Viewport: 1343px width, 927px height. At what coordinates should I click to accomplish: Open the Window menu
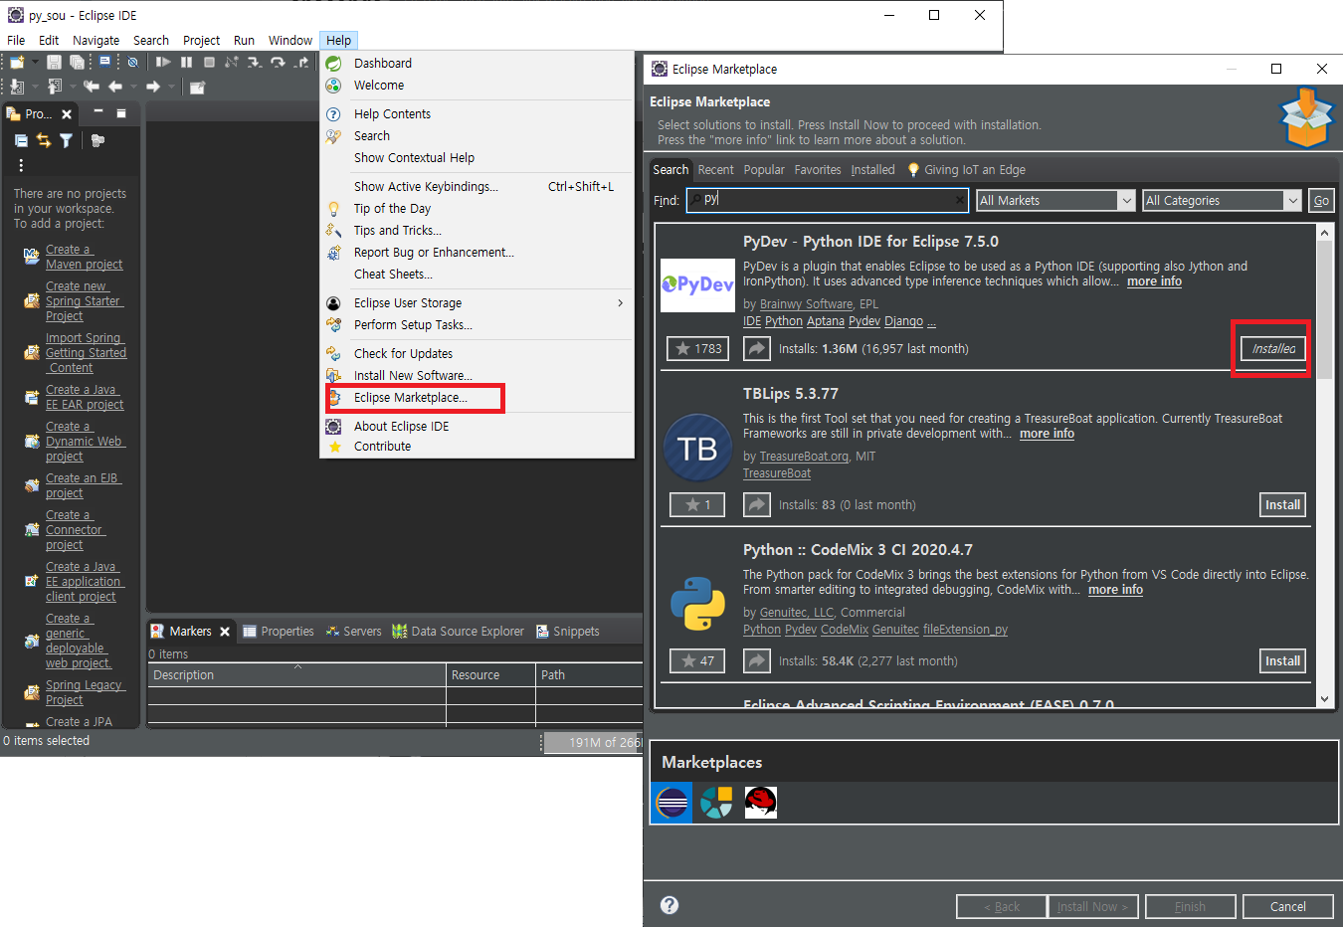click(x=290, y=40)
